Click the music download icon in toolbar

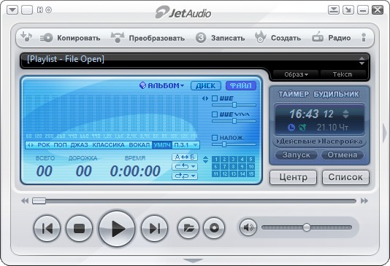click(x=26, y=37)
